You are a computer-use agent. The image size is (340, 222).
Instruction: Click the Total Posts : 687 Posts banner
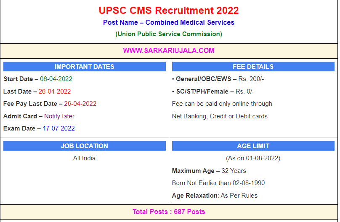(x=169, y=212)
